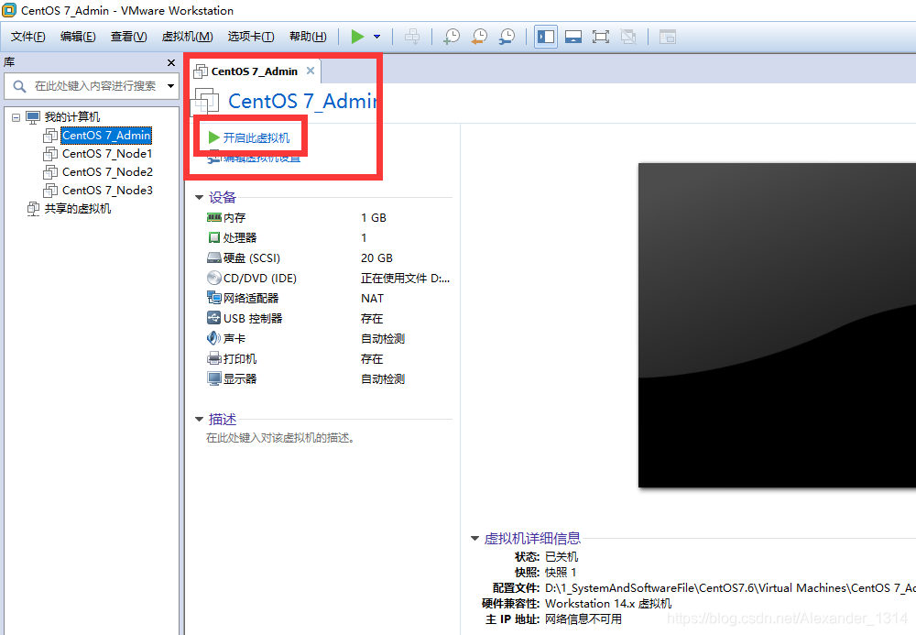
Task: Click the 网络信息不可用 IP text
Action: coord(583,619)
